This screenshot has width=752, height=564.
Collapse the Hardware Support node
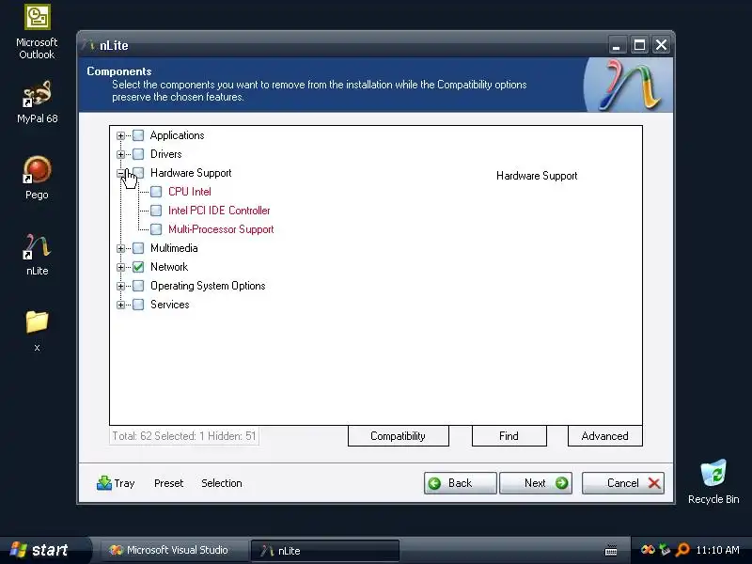tap(121, 173)
